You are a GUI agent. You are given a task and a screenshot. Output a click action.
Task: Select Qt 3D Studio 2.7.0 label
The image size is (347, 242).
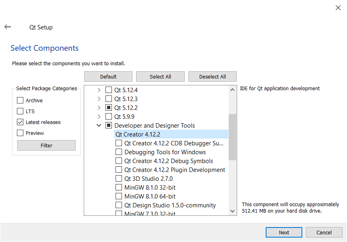149,179
